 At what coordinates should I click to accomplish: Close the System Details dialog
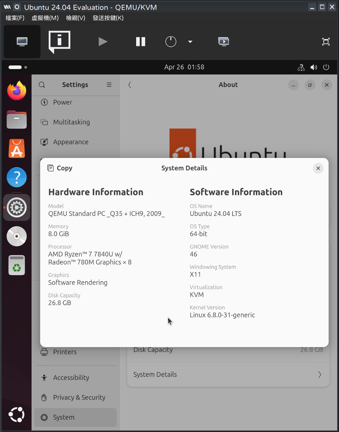318,168
